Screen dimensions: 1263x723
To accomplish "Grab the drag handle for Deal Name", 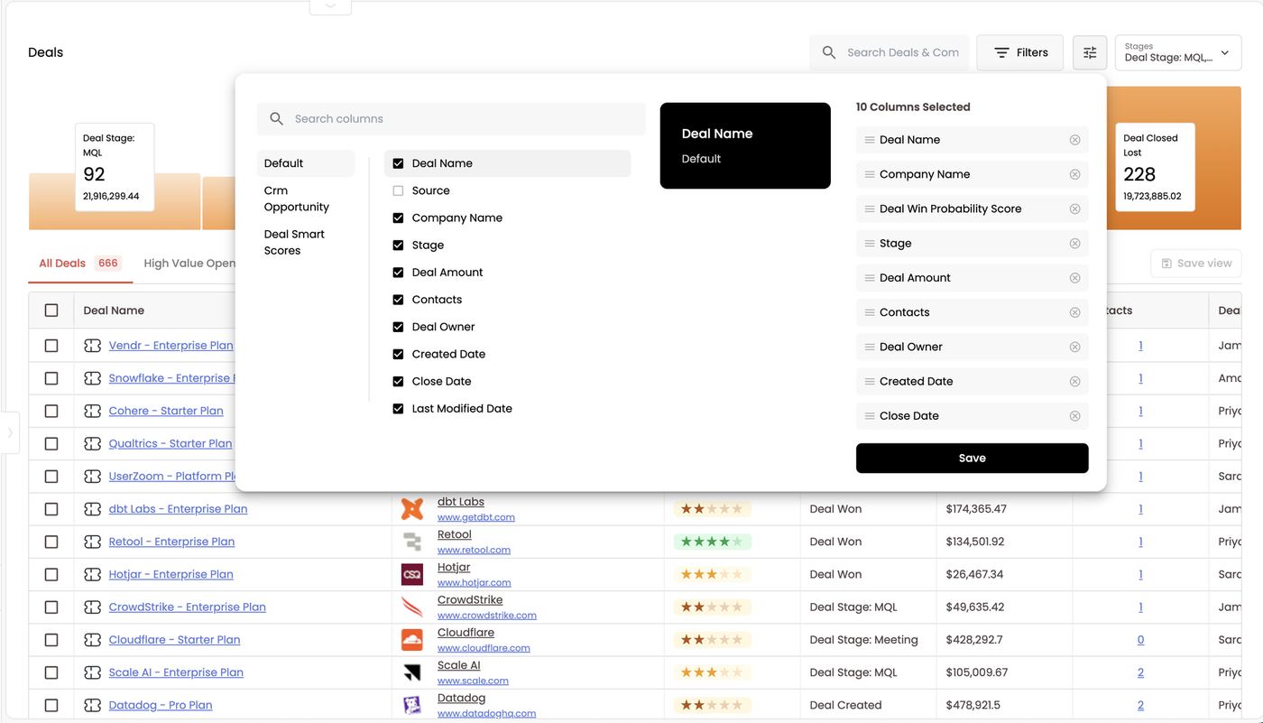I will (x=870, y=140).
